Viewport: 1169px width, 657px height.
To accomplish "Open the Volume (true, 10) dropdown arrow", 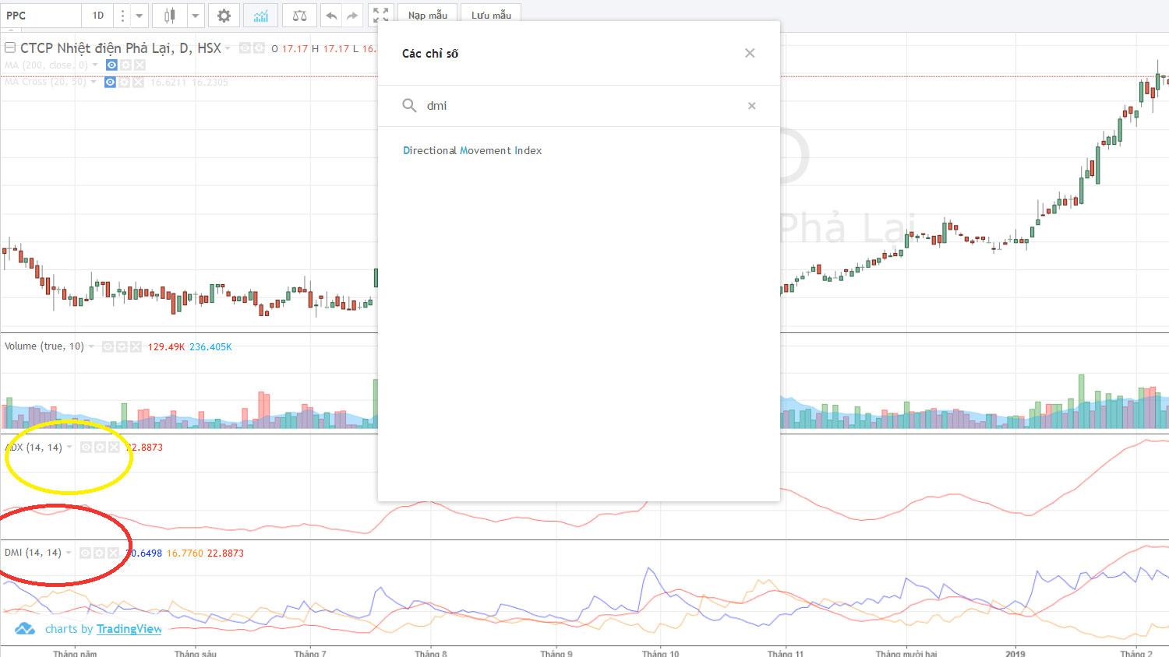I will click(92, 346).
